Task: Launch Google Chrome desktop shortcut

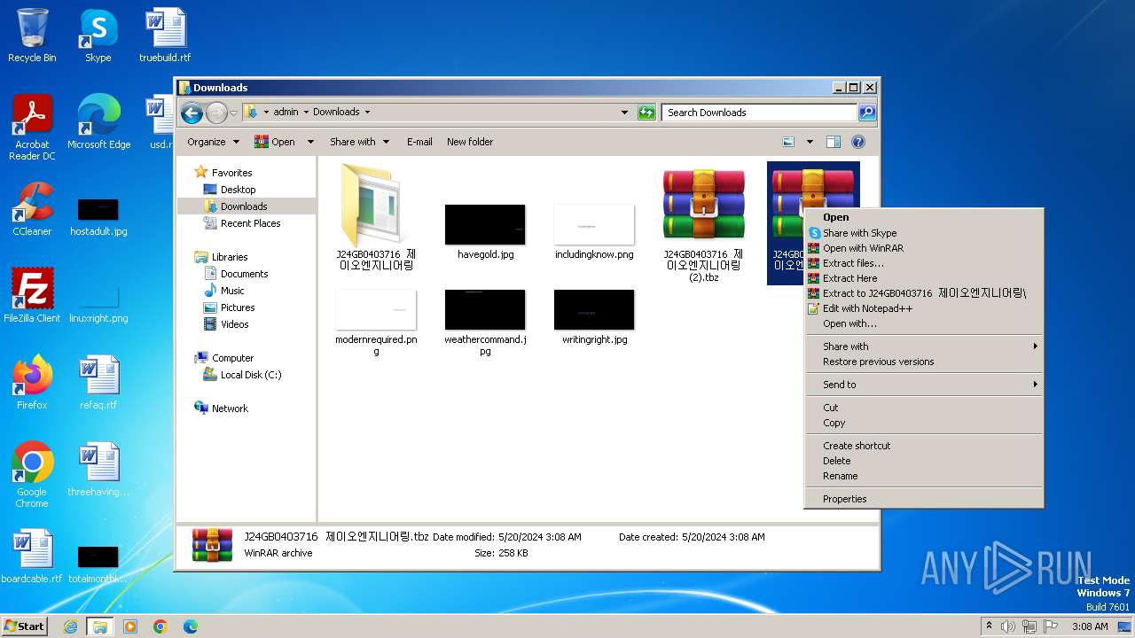Action: click(x=32, y=475)
